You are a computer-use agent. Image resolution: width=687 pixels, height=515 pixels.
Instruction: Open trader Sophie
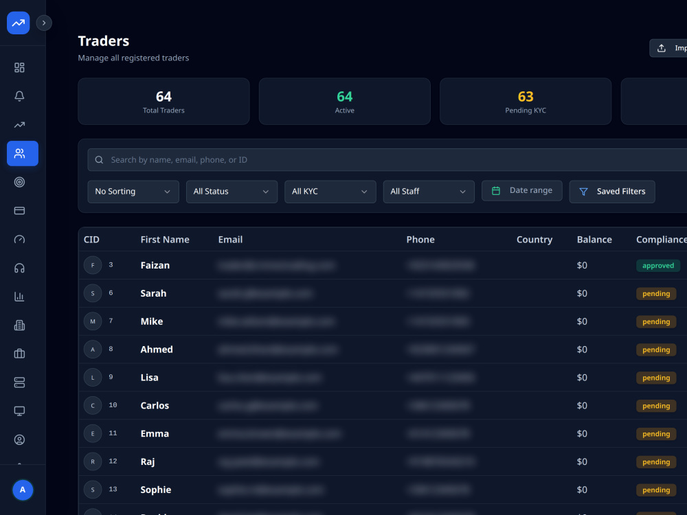click(x=155, y=490)
